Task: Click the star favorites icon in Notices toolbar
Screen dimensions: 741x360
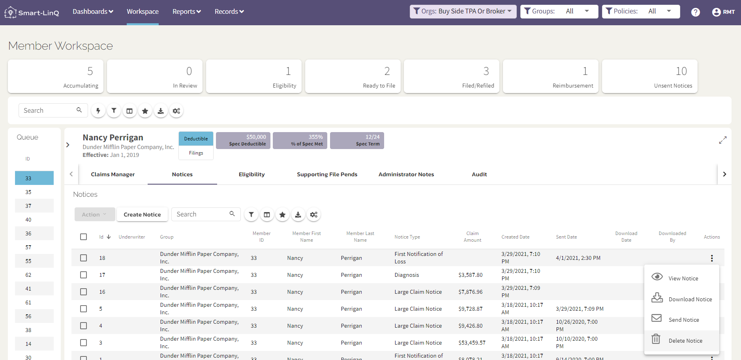Action: point(282,215)
